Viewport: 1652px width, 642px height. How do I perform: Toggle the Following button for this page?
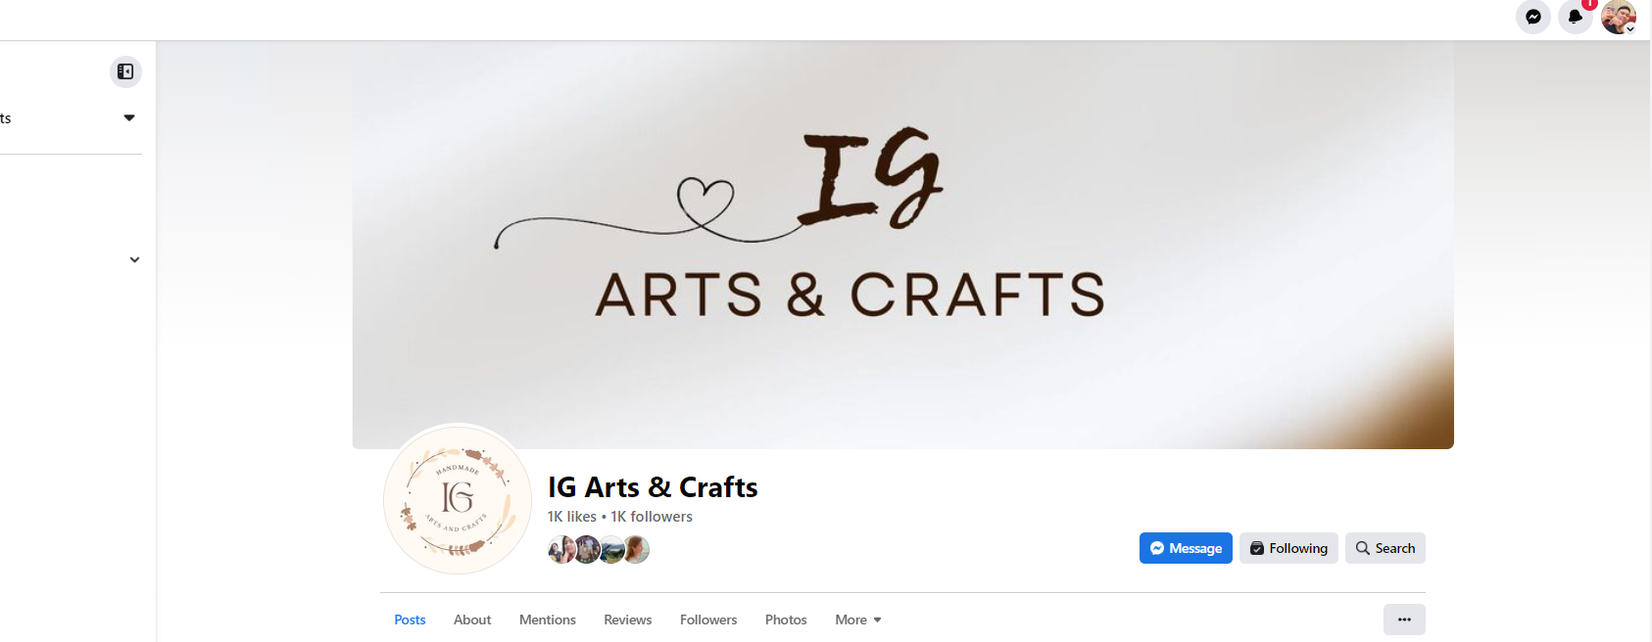click(x=1288, y=548)
